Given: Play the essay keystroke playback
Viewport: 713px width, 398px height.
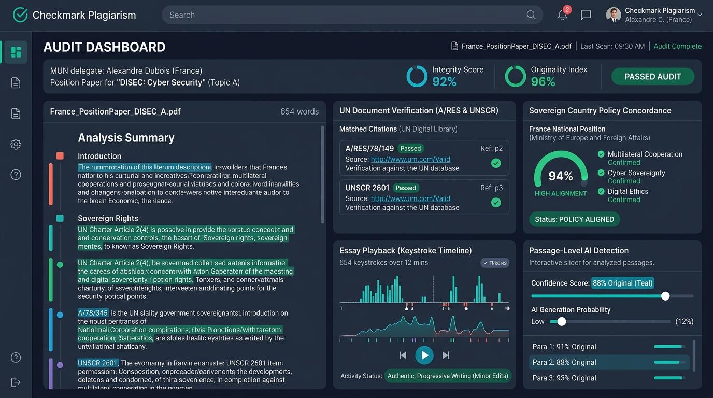Looking at the screenshot, I should [x=424, y=355].
